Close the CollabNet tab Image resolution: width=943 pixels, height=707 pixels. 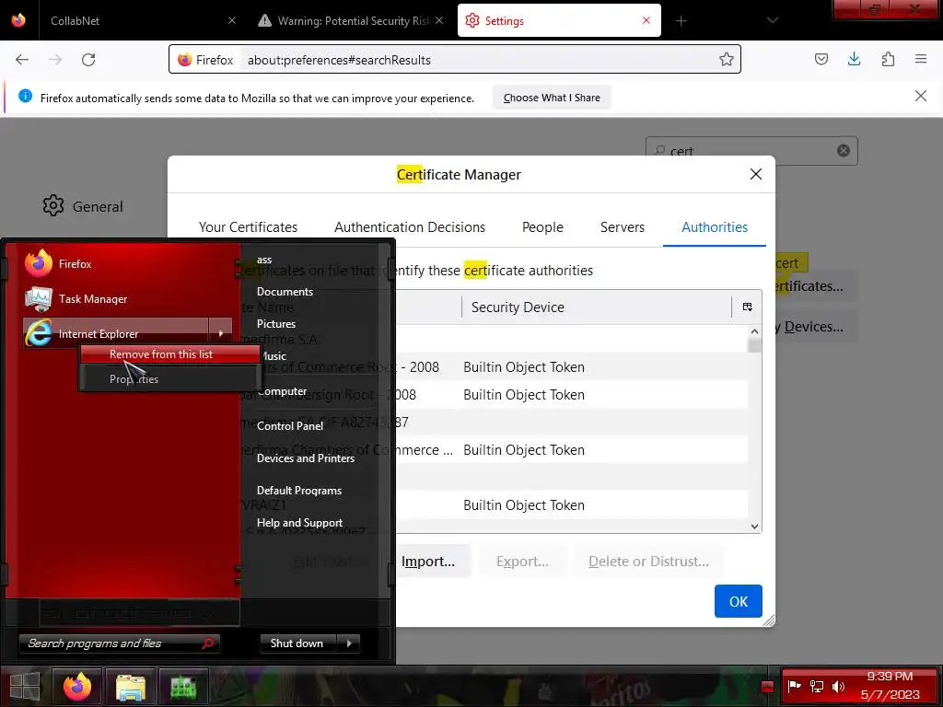click(x=232, y=20)
